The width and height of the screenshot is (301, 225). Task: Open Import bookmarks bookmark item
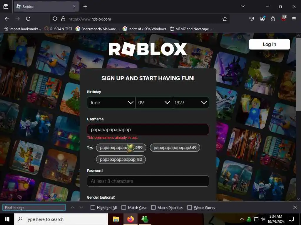point(22,29)
